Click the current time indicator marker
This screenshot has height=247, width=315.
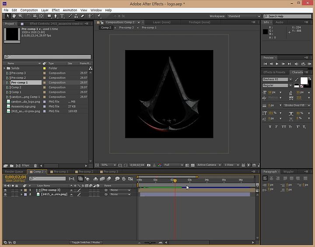click(x=175, y=181)
